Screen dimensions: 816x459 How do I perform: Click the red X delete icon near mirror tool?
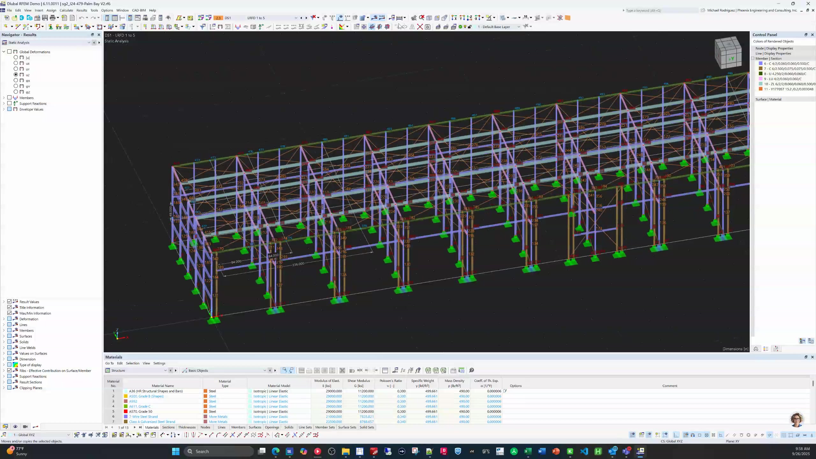[x=420, y=27]
